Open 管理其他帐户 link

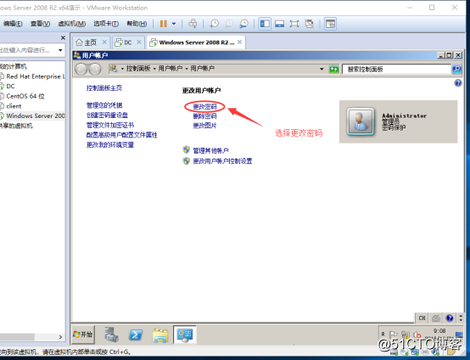(210, 150)
